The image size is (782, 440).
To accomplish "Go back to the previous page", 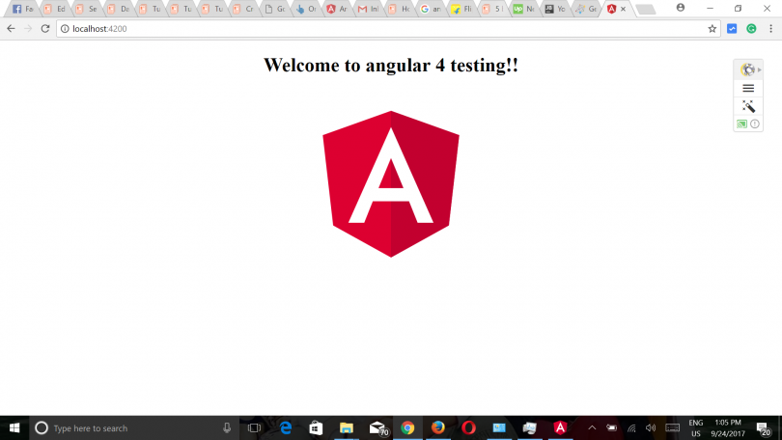I will coord(11,28).
